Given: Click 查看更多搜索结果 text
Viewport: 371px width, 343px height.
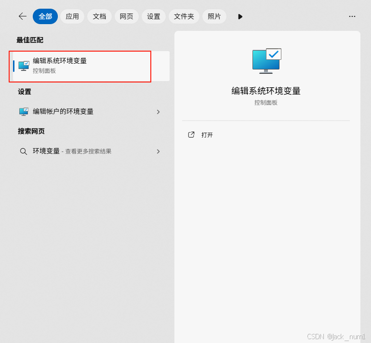Looking at the screenshot, I should [x=88, y=151].
